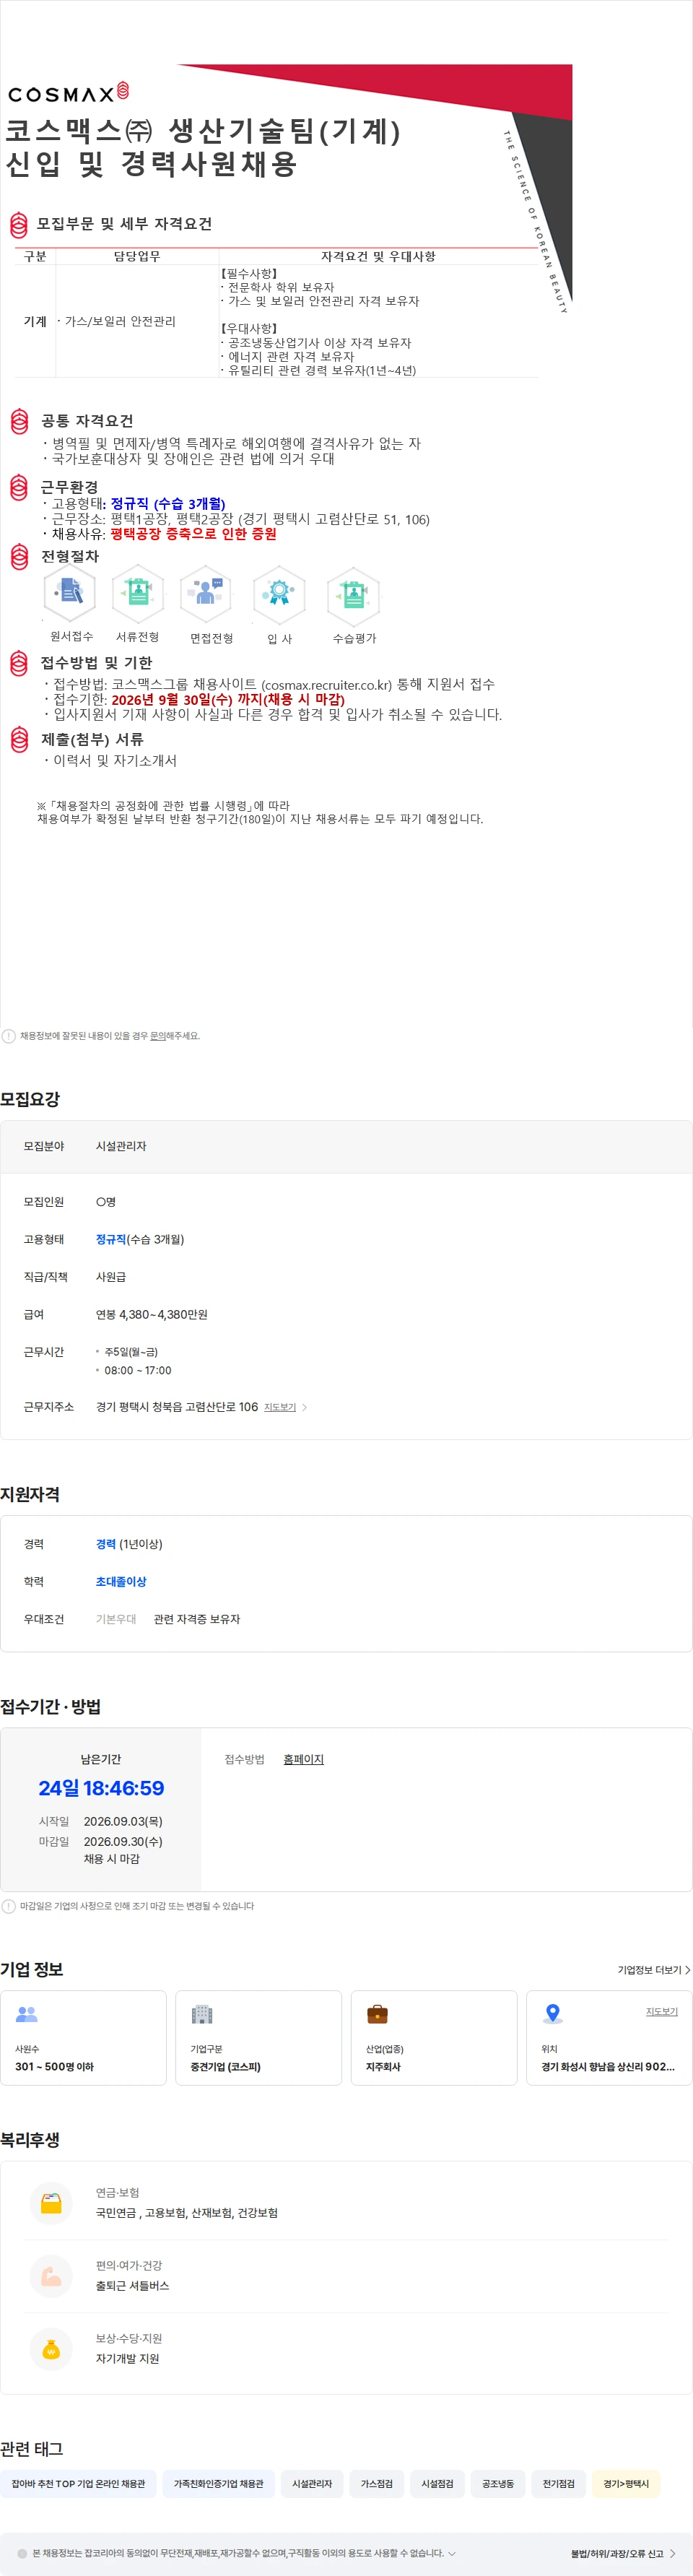
Task: Click the 2026.09.30(수) deadline date
Action: 123,1841
